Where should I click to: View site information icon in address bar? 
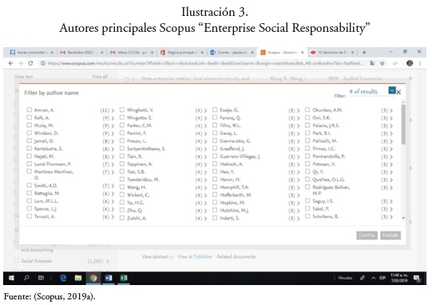(42, 63)
